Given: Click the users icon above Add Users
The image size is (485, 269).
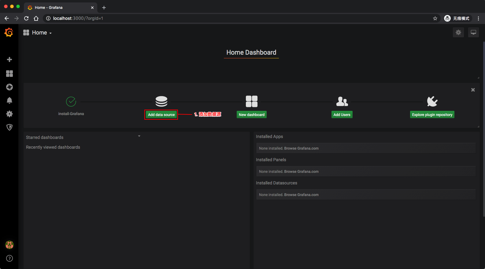Looking at the screenshot, I should point(342,101).
